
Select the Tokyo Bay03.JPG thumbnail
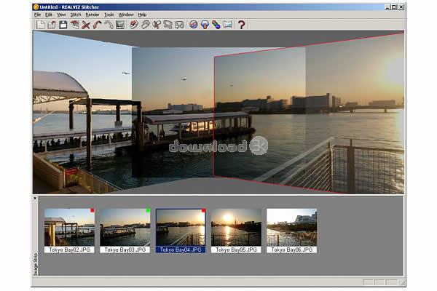125,227
